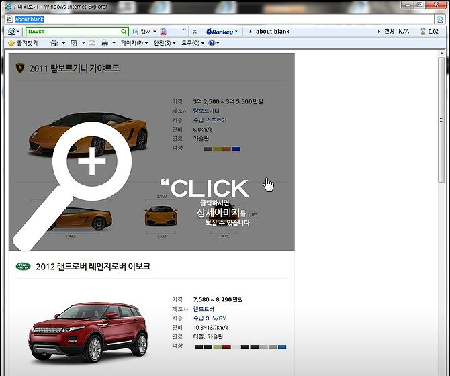Click the 수입 스포츠카 car type link
The width and height of the screenshot is (450, 376).
[210, 120]
